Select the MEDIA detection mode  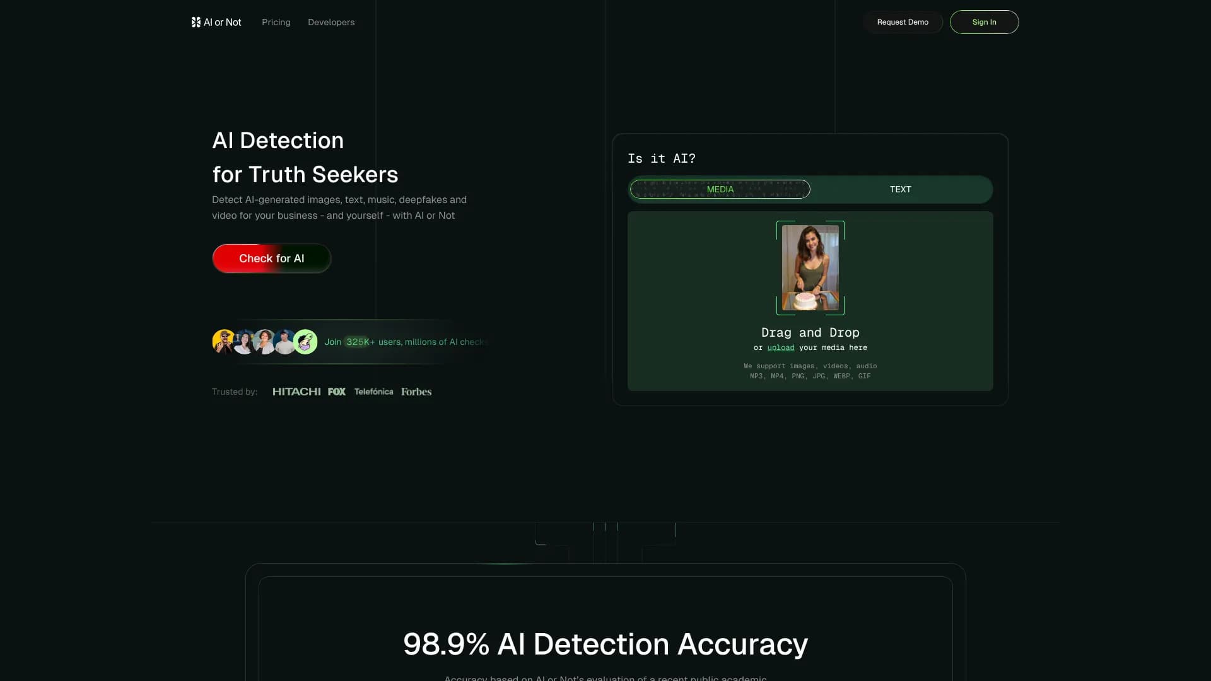click(x=720, y=189)
